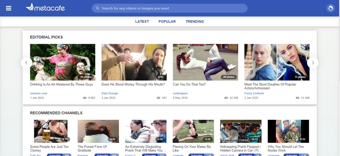This screenshot has width=340, height=156.
Task: Click the date text '8 May 2019'
Action: [180, 98]
